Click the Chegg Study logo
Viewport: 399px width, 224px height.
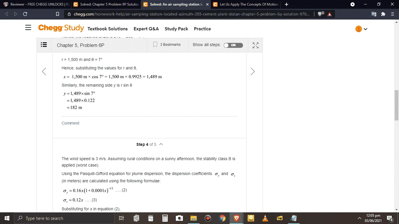coord(61,28)
